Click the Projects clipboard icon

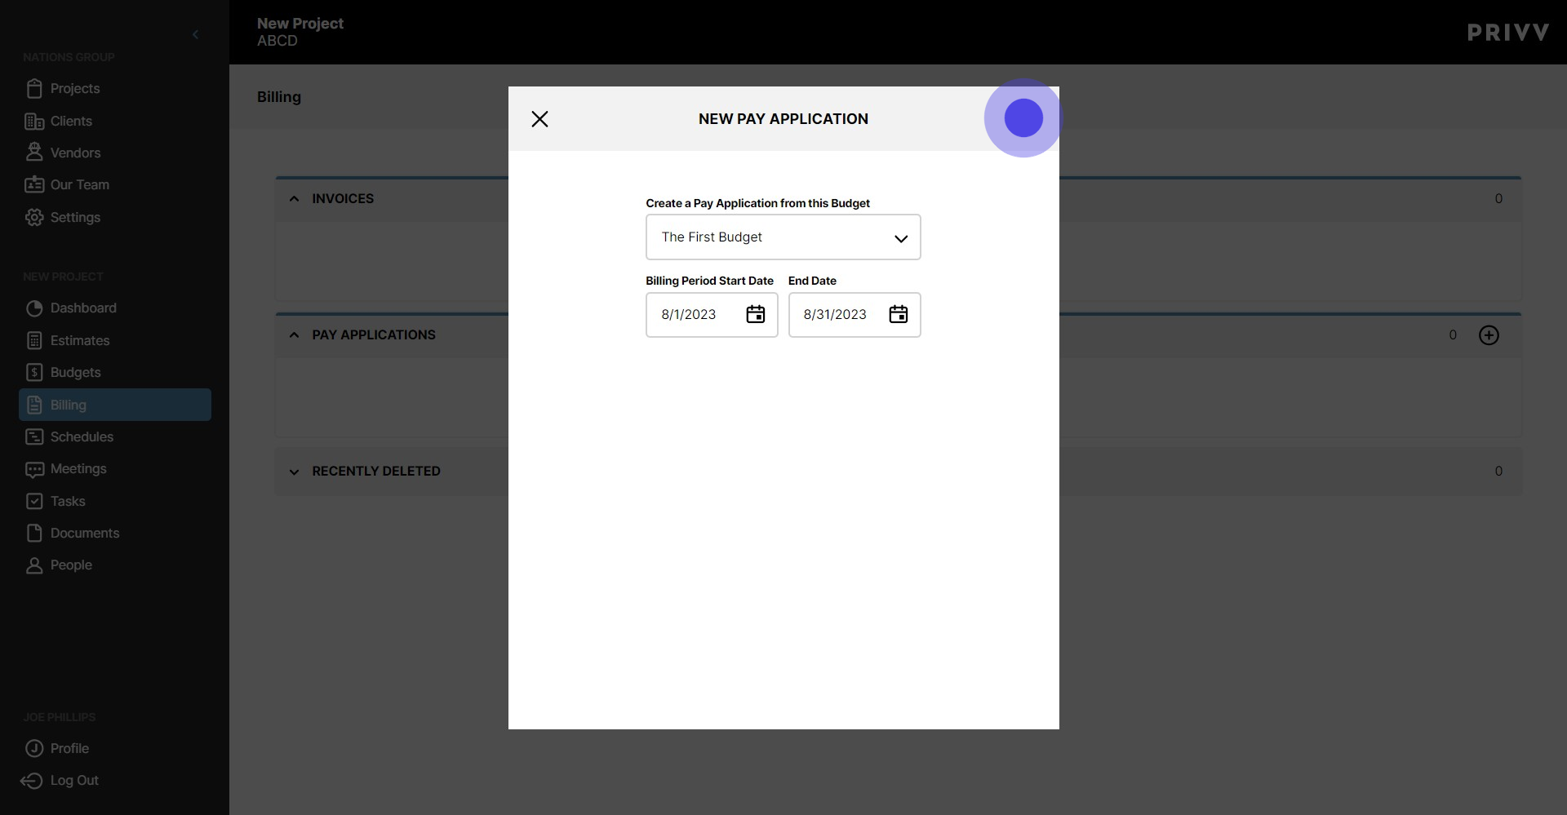point(34,88)
